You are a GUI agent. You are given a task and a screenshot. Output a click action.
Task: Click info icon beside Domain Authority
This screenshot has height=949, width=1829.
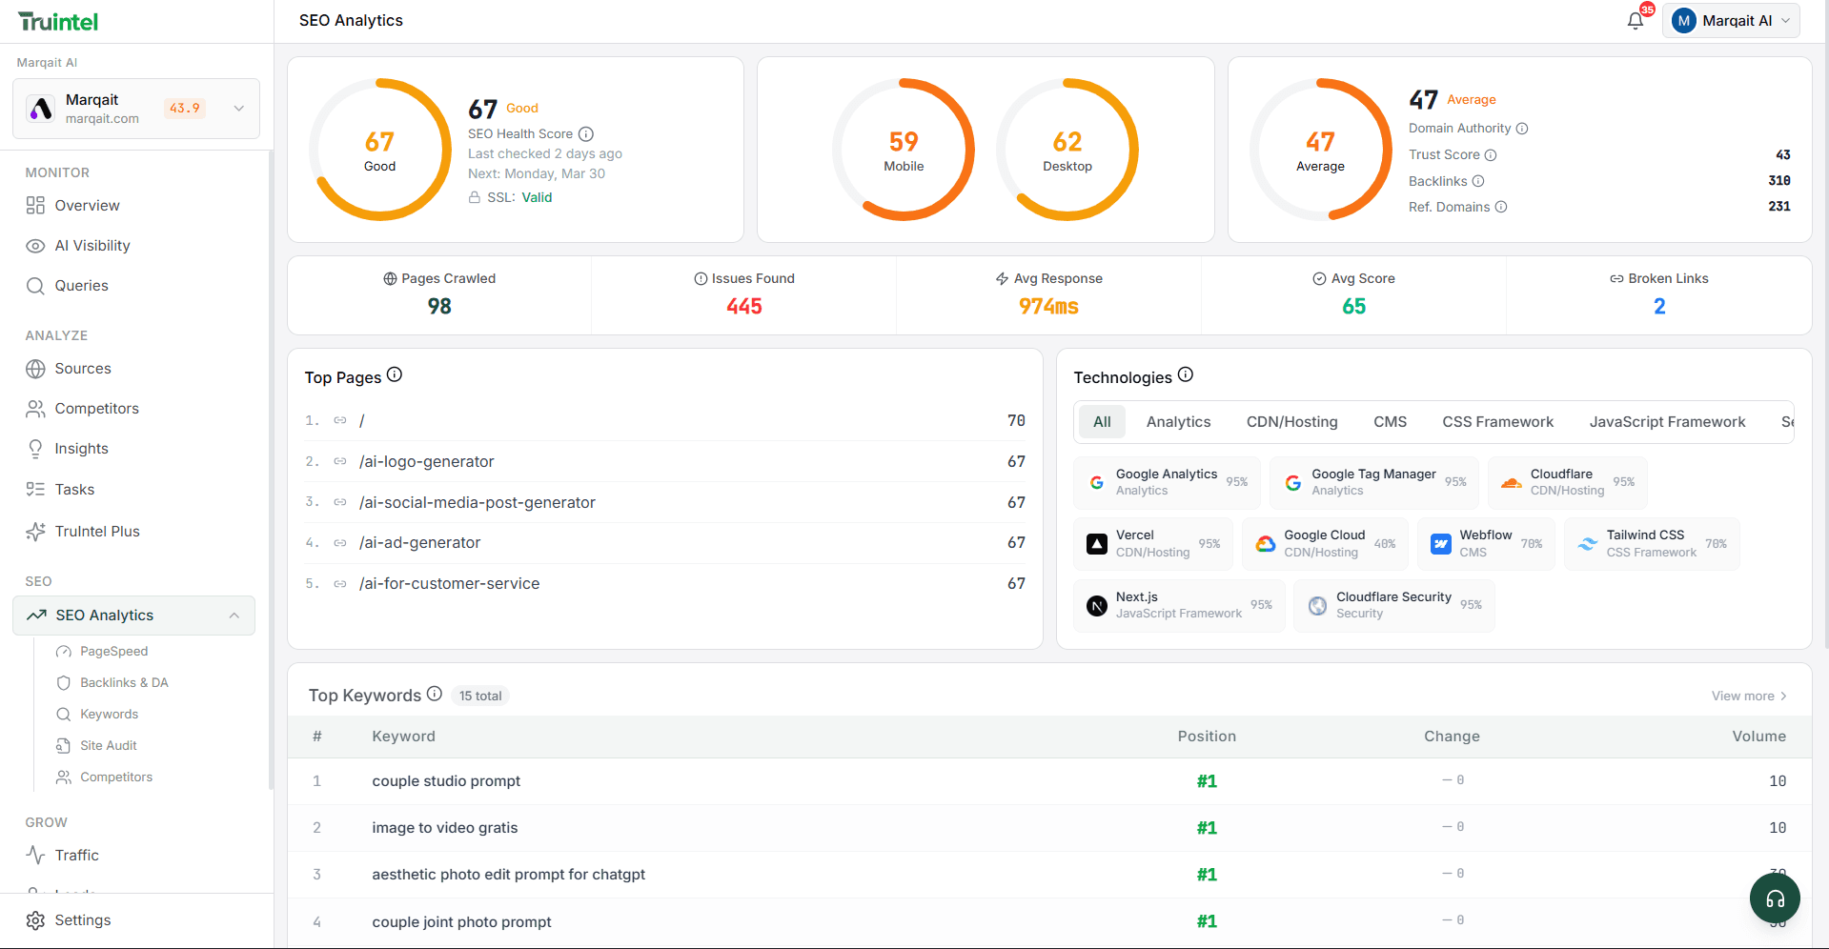[x=1522, y=129]
